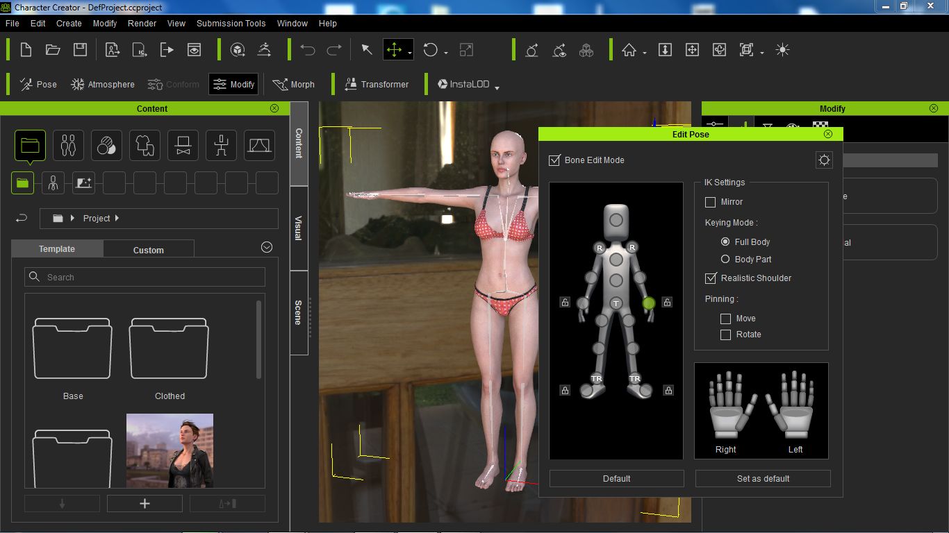Expand the Home view dropdown arrow
Viewport: 949px width, 533px height.
(x=645, y=53)
